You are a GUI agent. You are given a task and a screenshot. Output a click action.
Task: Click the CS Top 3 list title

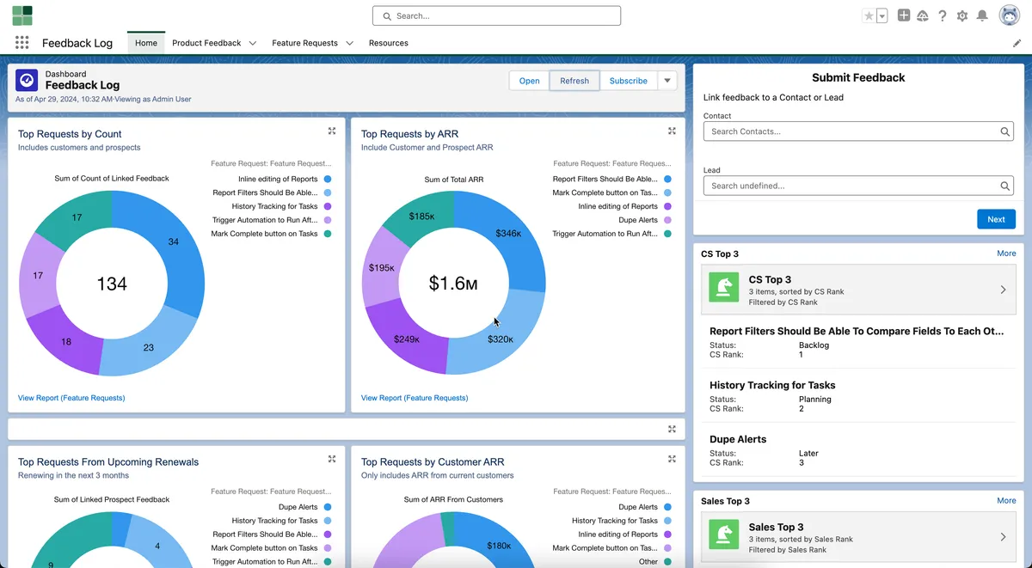770,279
